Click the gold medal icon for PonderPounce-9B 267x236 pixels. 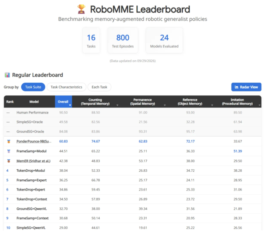click(x=9, y=141)
